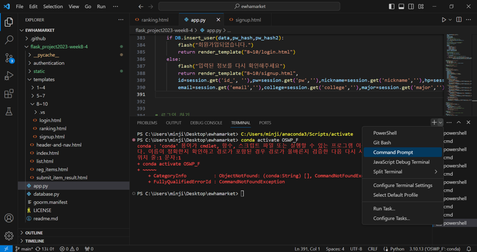Screen dimensions: 477x252
Task: Toggle the primary side bar layout icon
Action: [x=391, y=7]
